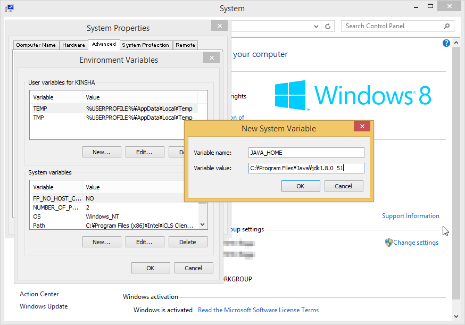The width and height of the screenshot is (465, 325).
Task: Click the Variable value field
Action: 306,168
